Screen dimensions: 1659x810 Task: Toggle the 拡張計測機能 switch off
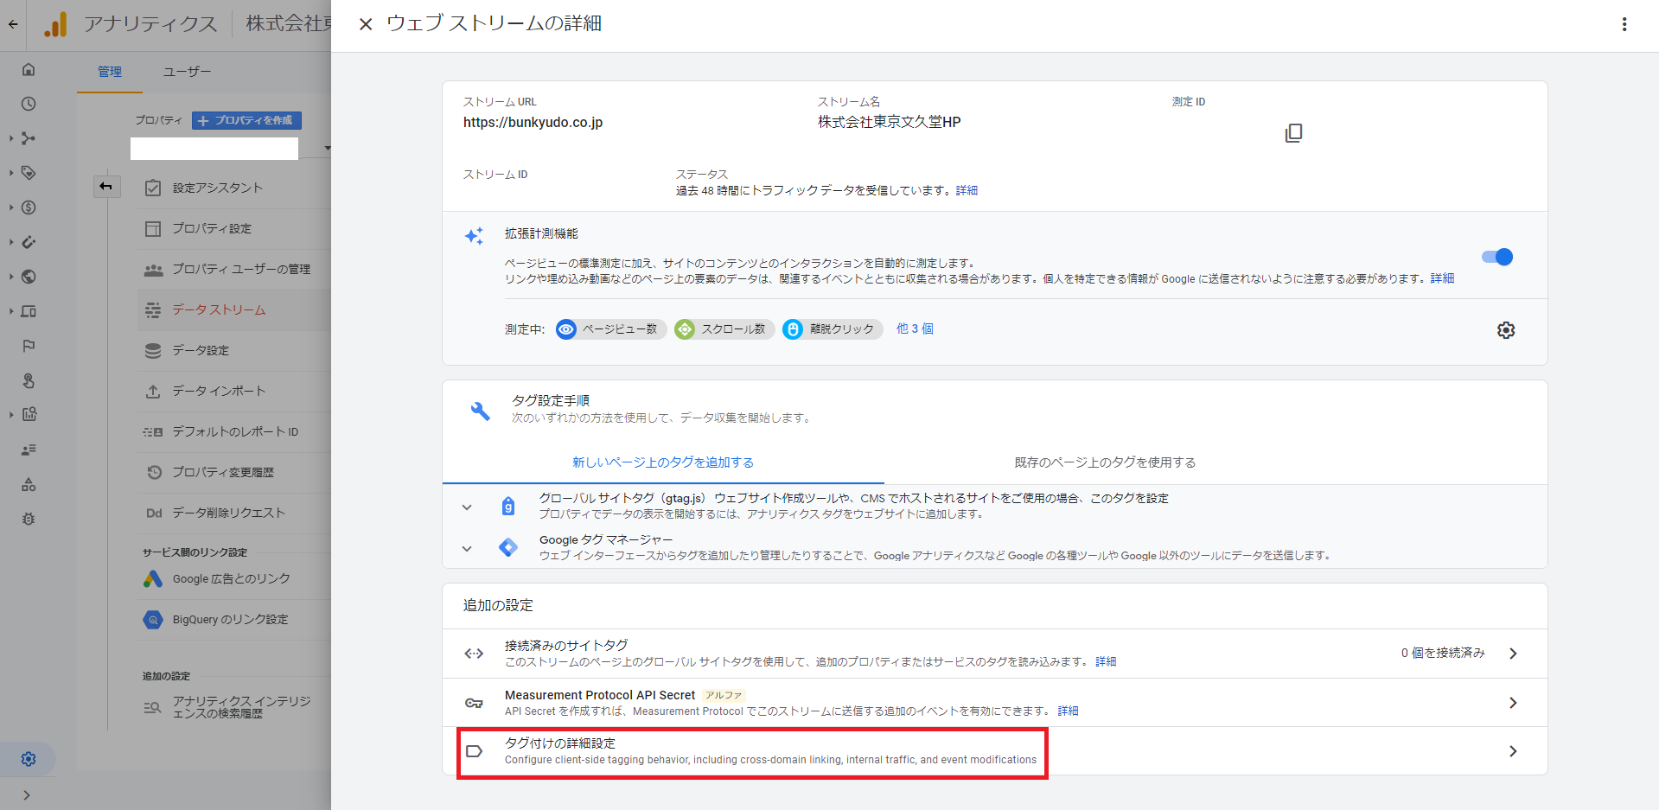click(x=1496, y=257)
